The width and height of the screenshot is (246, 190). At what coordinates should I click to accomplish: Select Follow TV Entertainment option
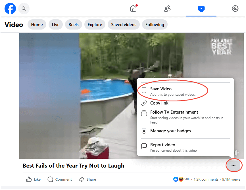click(185, 117)
